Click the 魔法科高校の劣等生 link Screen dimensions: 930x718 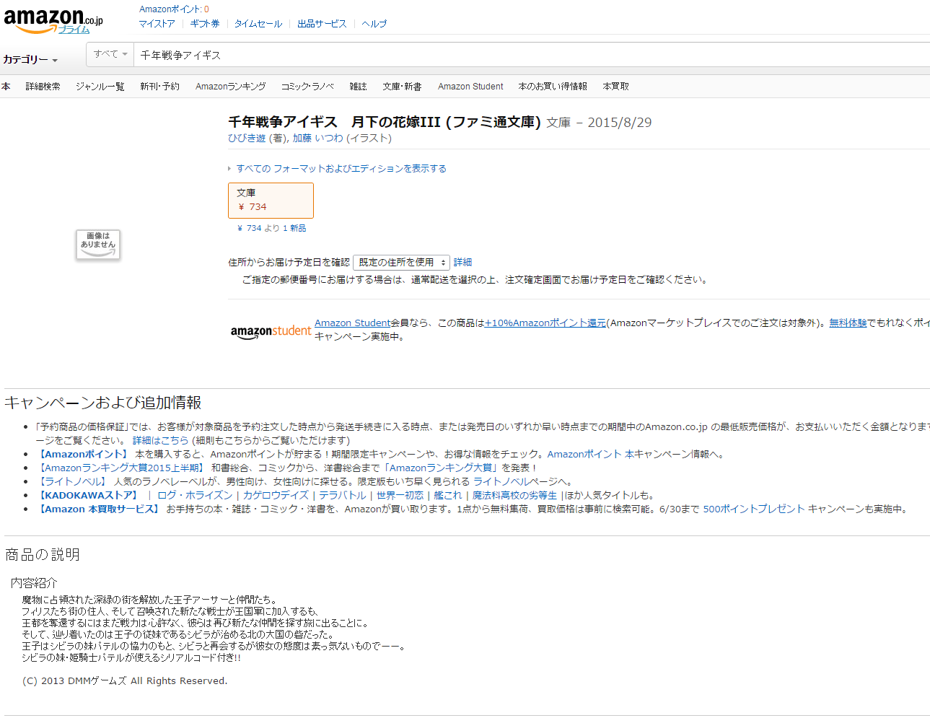[515, 495]
